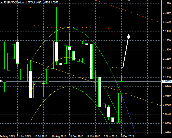Image resolution: width=172 pixels, height=138 pixels.
Task: Click the 1.1480 price axis label
Action: [167, 31]
